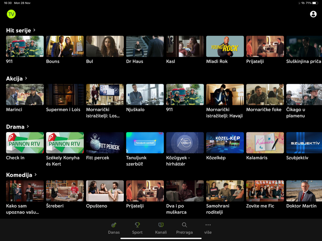Switch to Kanali tab label
Screen dimensions: 322x241
pos(161,232)
